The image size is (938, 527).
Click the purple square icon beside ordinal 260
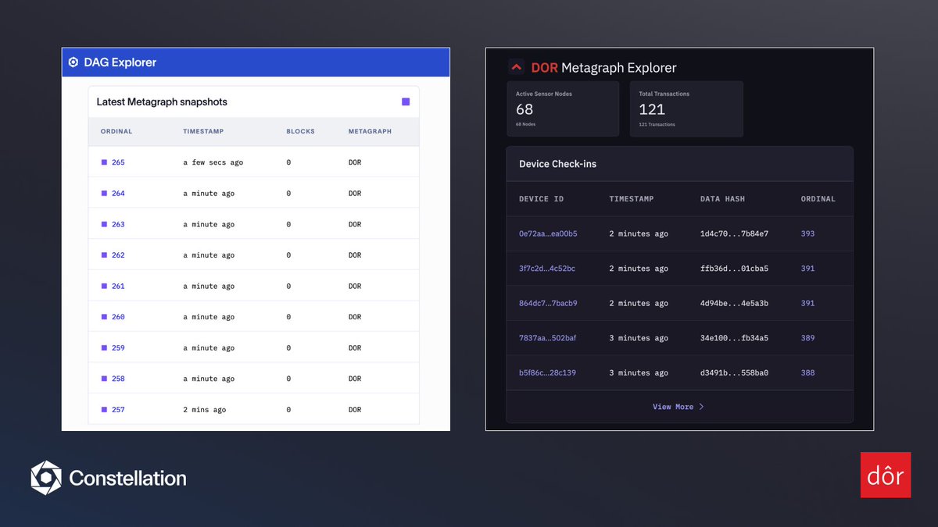[x=104, y=317]
